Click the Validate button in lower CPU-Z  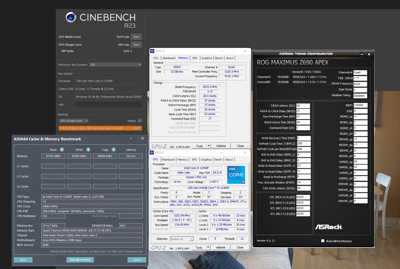coord(220,247)
